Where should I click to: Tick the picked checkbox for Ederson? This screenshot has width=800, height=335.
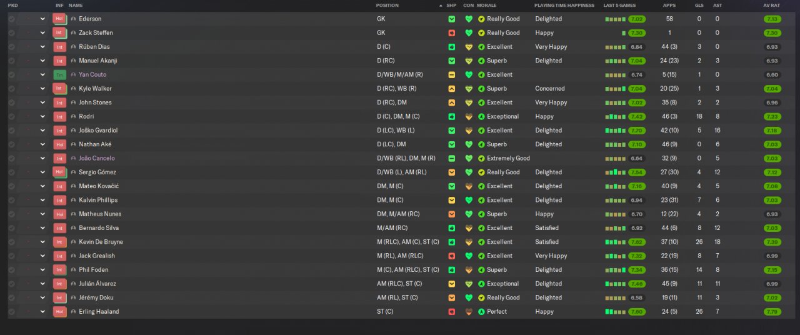[x=12, y=19]
